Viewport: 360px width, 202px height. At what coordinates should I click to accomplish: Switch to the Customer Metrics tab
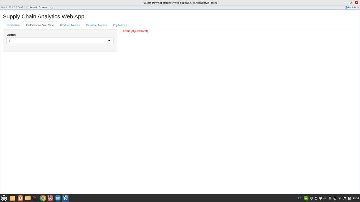coord(96,25)
